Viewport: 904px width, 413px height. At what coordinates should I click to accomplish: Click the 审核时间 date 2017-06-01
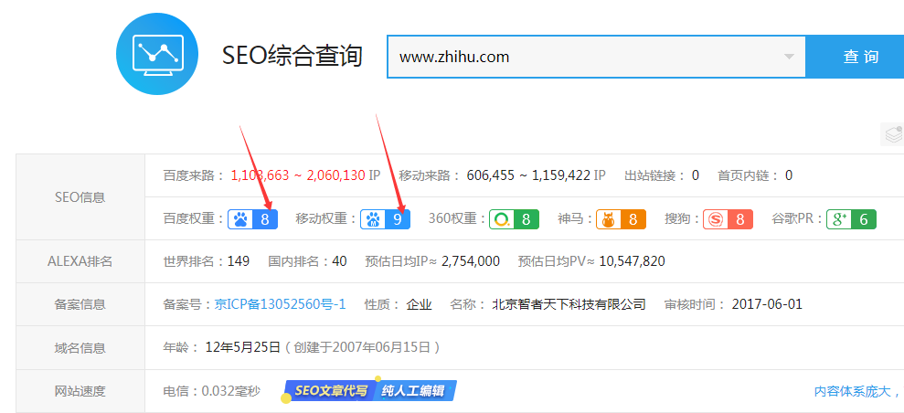click(767, 304)
